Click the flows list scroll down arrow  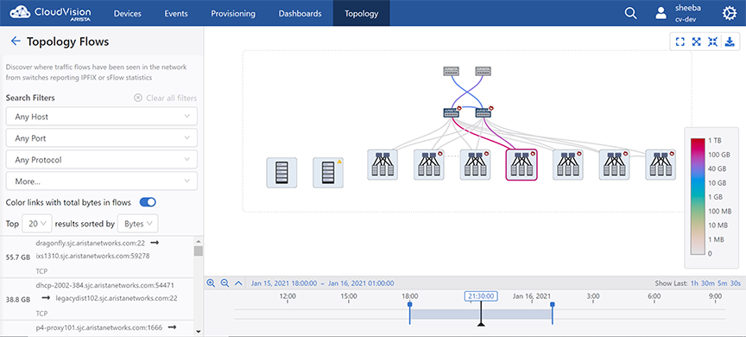[x=199, y=332]
